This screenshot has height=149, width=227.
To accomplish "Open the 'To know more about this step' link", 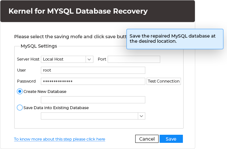I will click(x=59, y=139).
